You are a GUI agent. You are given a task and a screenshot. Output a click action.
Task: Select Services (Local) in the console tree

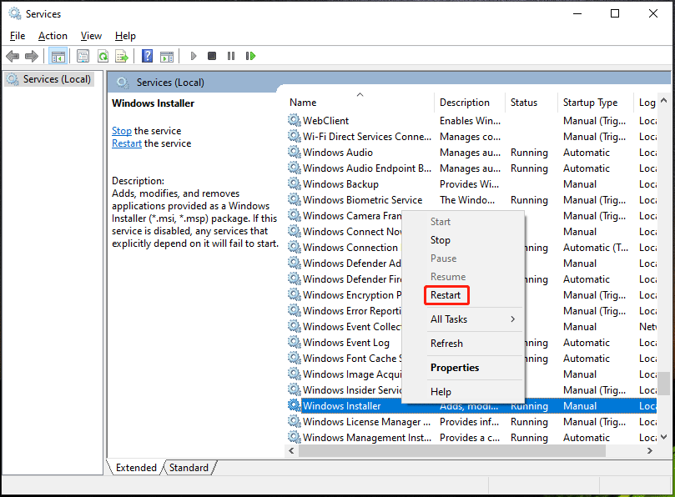(x=49, y=79)
